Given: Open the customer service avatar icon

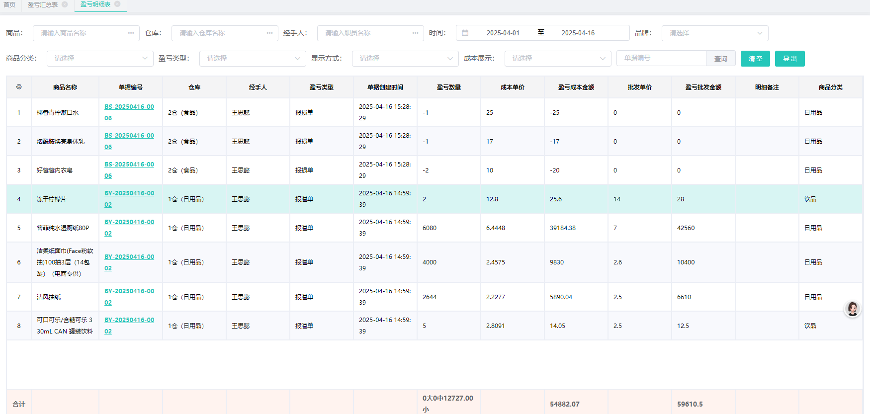Looking at the screenshot, I should point(852,309).
